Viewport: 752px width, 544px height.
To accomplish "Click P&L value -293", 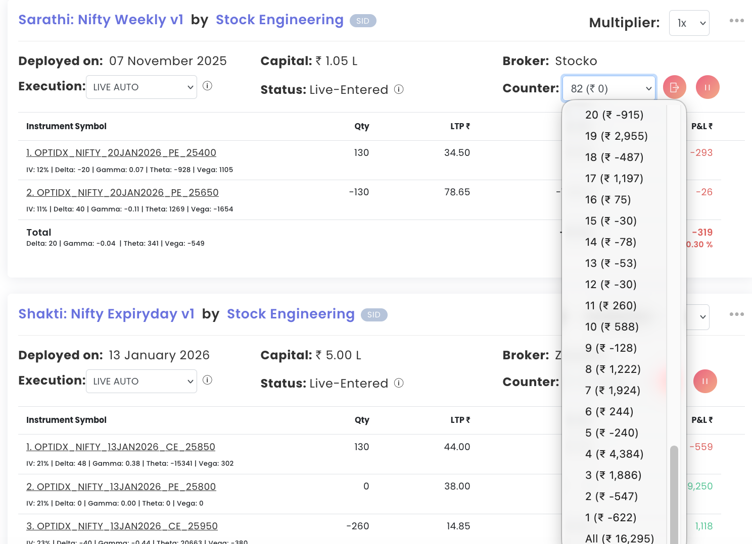I will [701, 152].
